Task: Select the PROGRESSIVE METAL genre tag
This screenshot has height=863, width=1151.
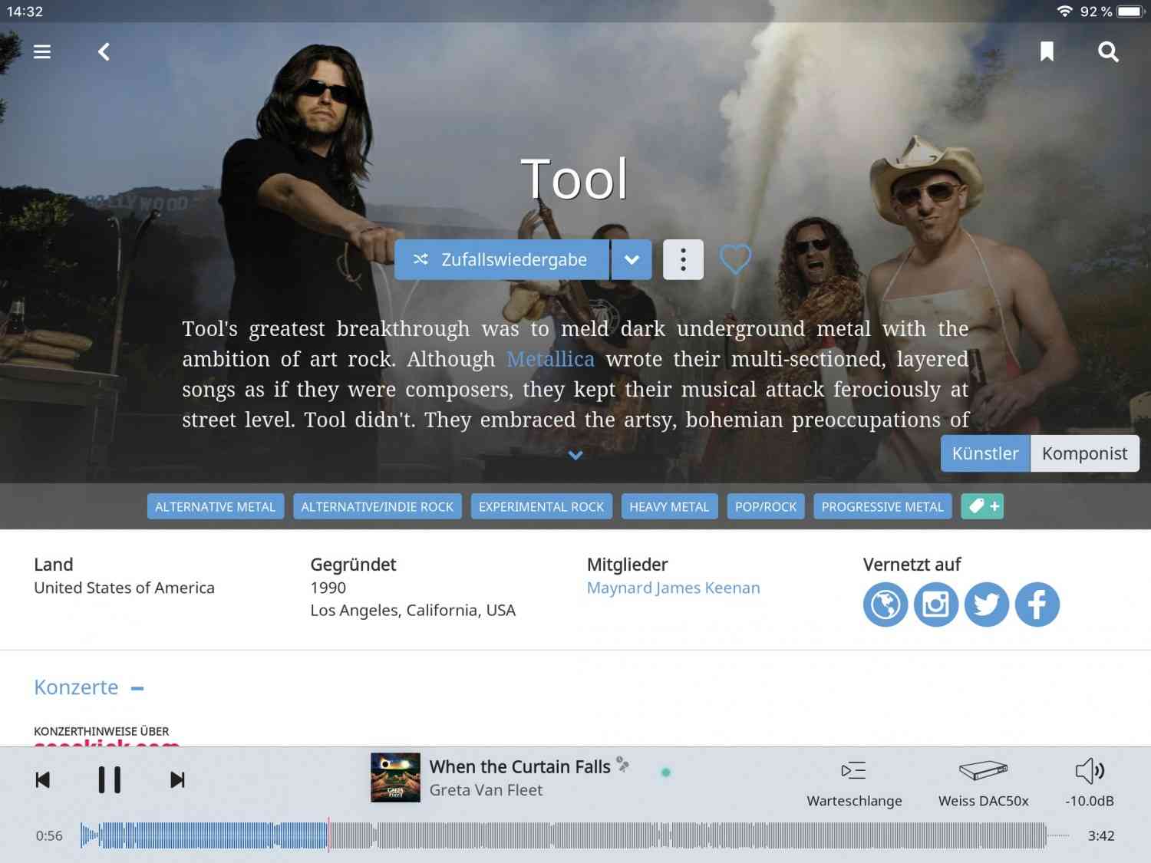Action: pyautogui.click(x=882, y=506)
